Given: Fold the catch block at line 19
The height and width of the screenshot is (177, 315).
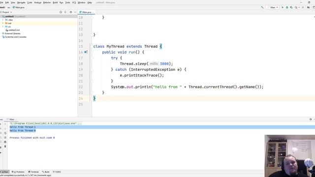Looking at the screenshot, I should point(92,70).
